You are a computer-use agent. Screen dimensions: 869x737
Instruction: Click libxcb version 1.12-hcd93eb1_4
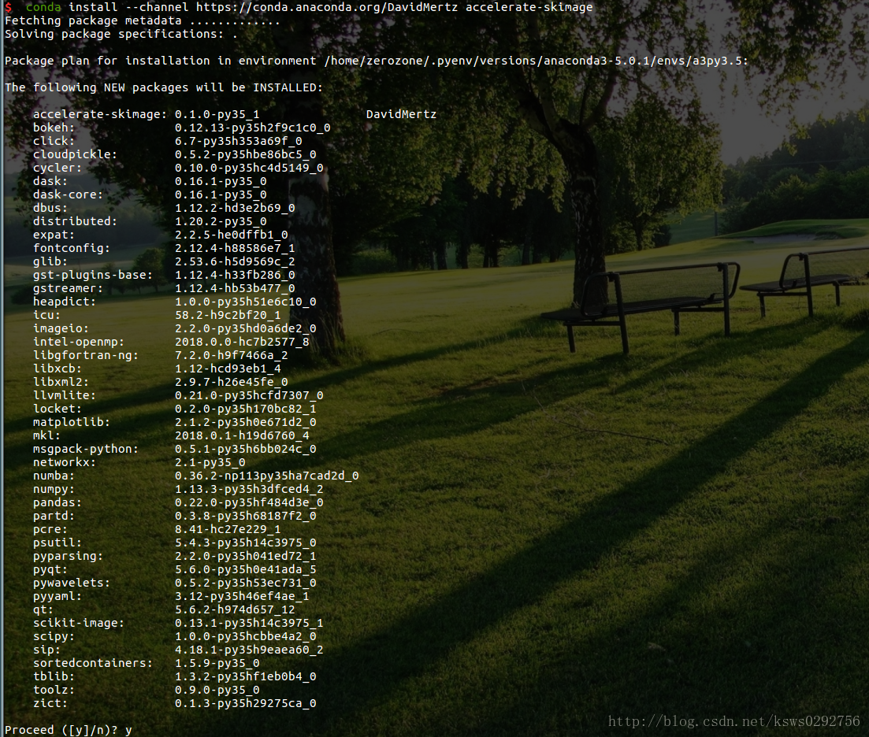[228, 368]
